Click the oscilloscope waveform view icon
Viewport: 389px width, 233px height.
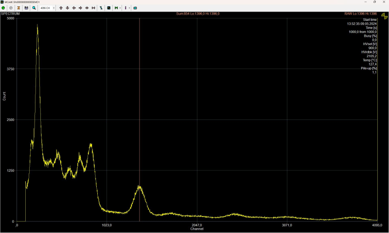click(109, 8)
